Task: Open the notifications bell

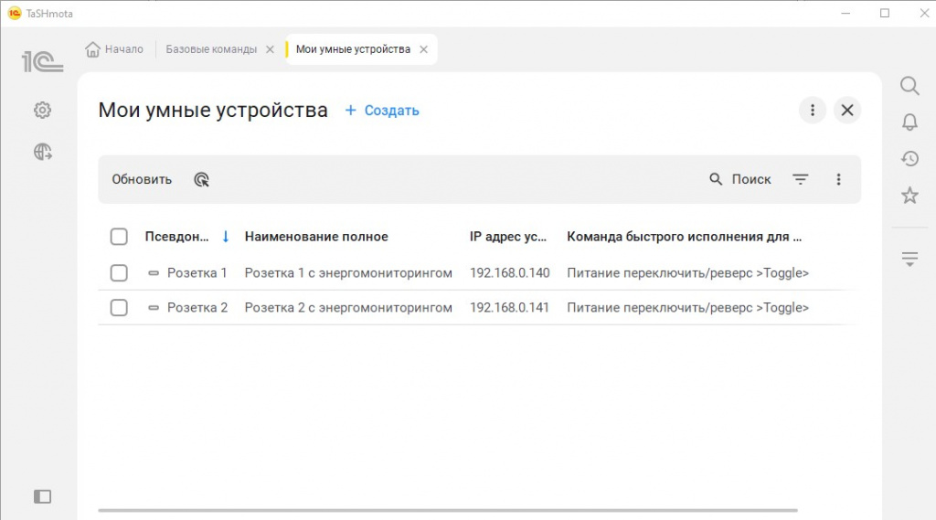Action: pos(909,122)
